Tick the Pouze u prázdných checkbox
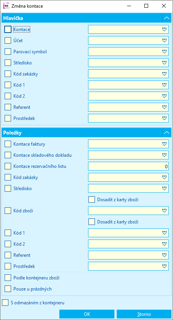The height and width of the screenshot is (320, 173). point(8,289)
